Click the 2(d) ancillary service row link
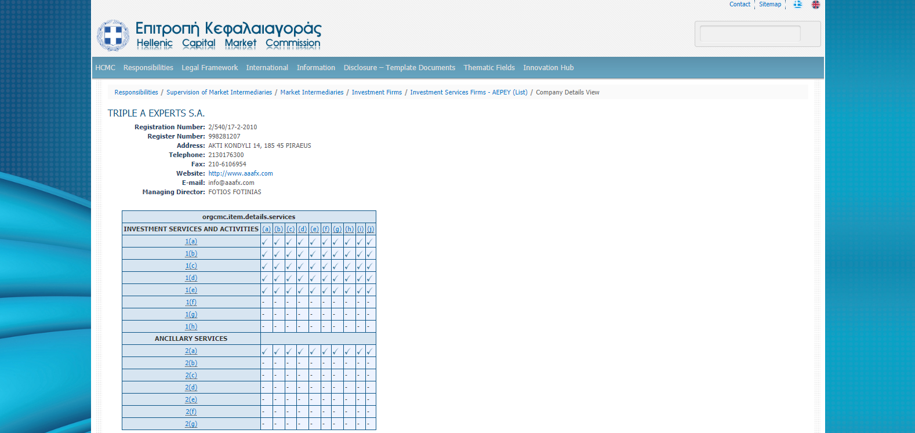 (x=191, y=387)
